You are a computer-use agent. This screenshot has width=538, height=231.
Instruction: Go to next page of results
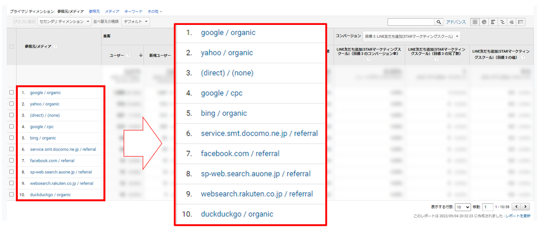525,207
